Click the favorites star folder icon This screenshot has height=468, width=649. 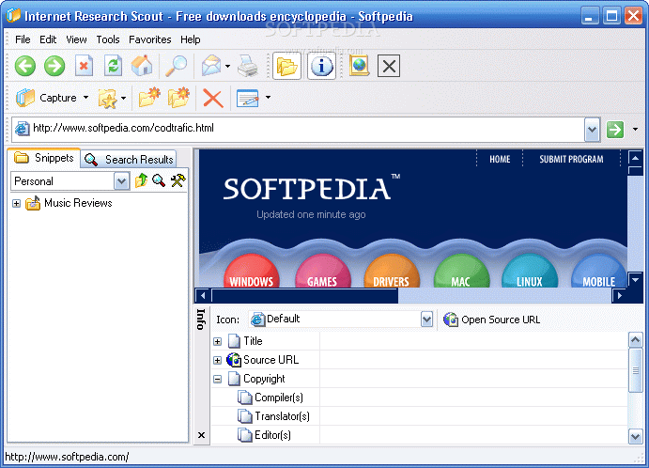(108, 99)
